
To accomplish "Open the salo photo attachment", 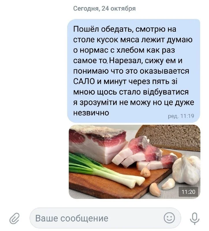I will [135, 162].
